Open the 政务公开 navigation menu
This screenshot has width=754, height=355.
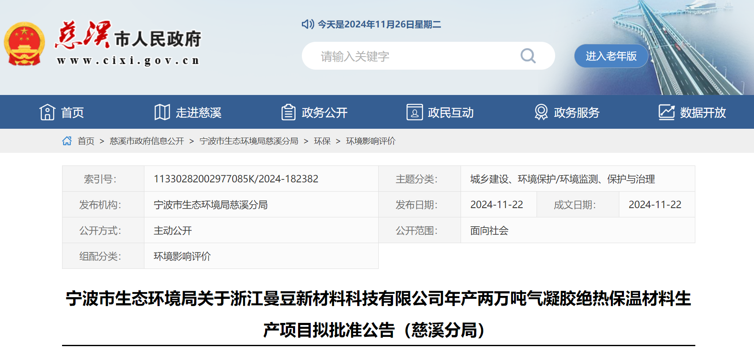324,113
